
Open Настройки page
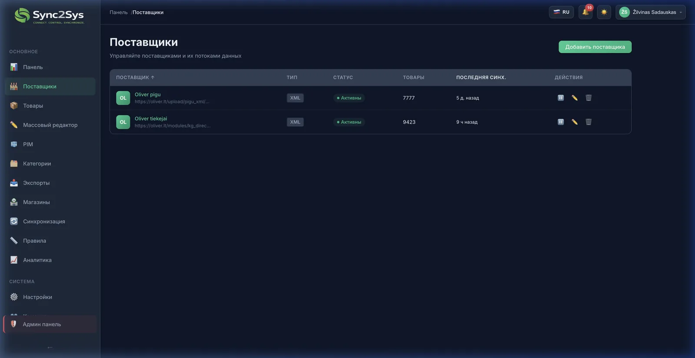(50, 297)
